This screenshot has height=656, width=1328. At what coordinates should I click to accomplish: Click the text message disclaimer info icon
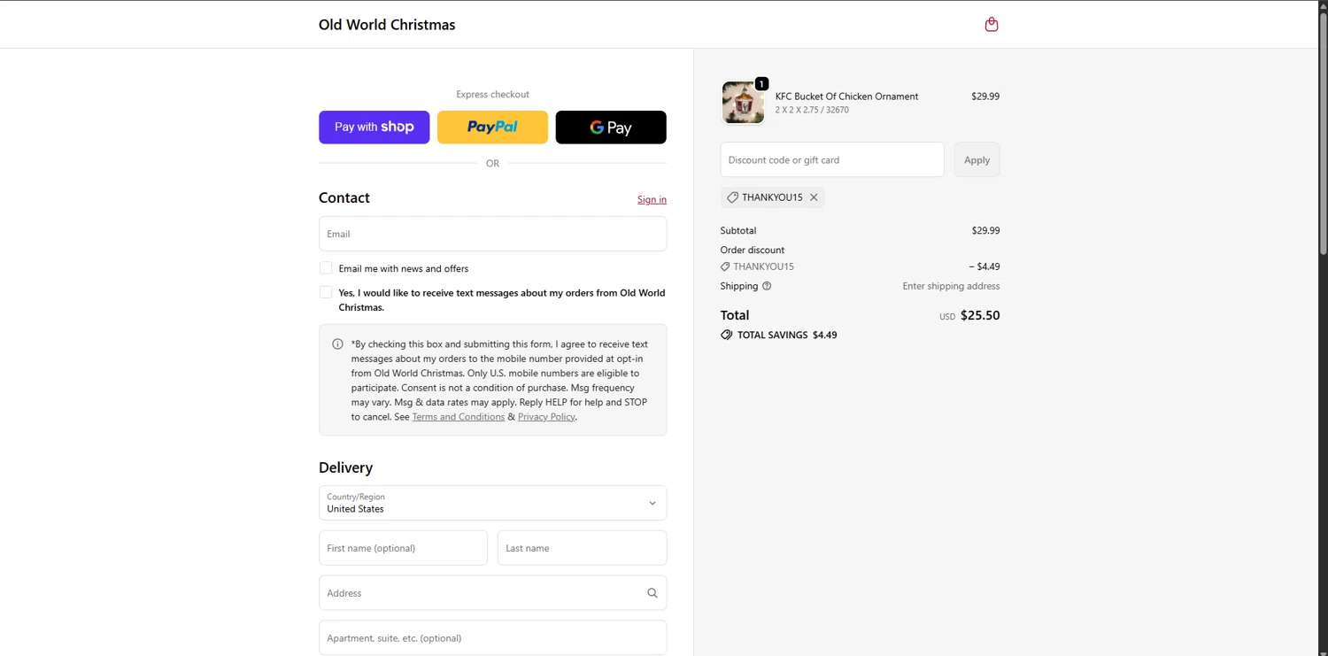337,344
